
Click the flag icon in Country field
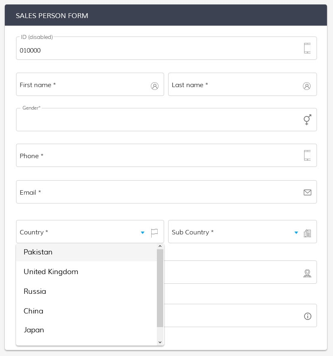(x=154, y=232)
